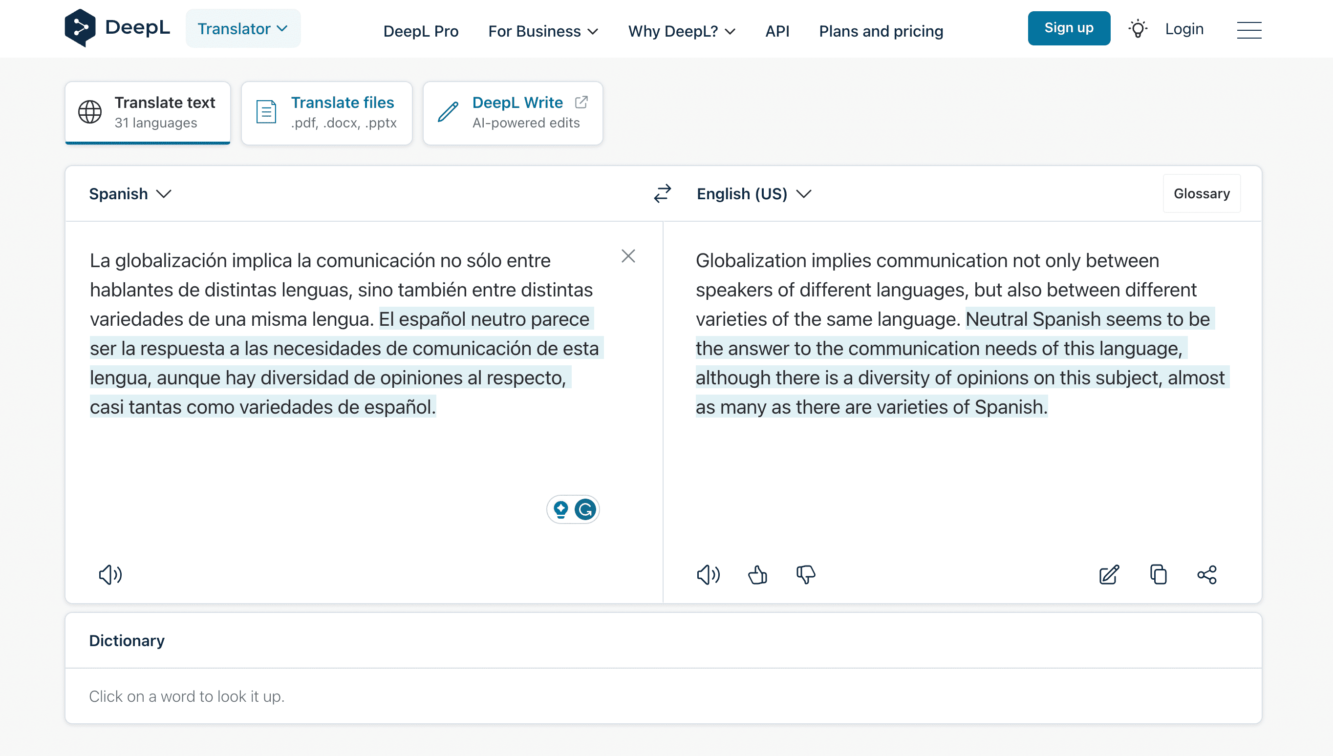Click the Grammarly extension icon

[x=585, y=509]
